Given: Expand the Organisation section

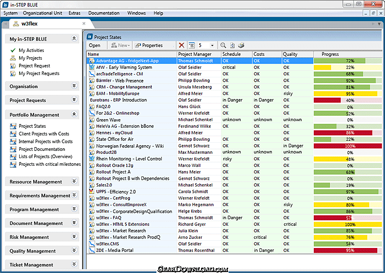Looking at the screenshot, I should [x=74, y=86].
